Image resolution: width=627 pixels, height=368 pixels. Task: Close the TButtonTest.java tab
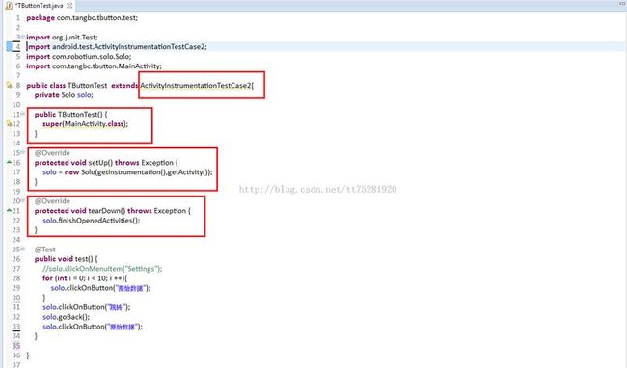(69, 6)
